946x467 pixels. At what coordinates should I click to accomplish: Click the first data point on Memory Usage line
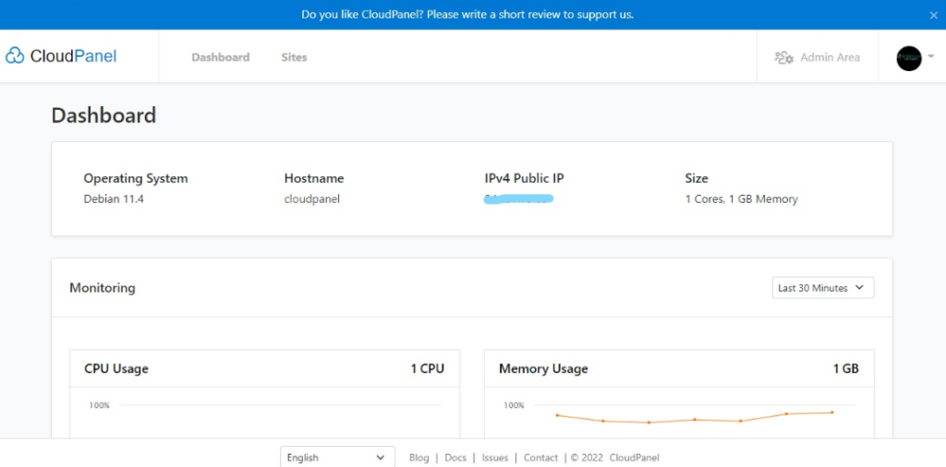(557, 415)
